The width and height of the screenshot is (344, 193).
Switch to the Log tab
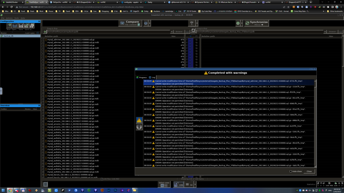pos(152,77)
